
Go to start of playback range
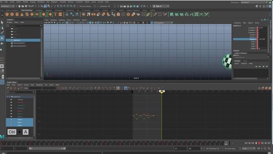[x=246, y=143]
